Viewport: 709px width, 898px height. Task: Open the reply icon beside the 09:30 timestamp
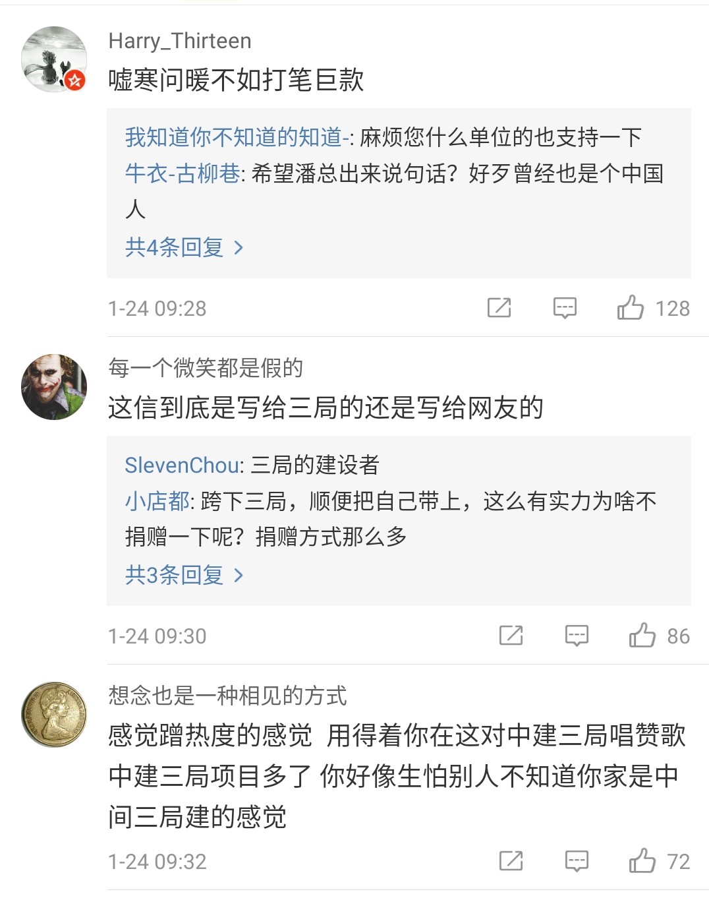click(576, 636)
